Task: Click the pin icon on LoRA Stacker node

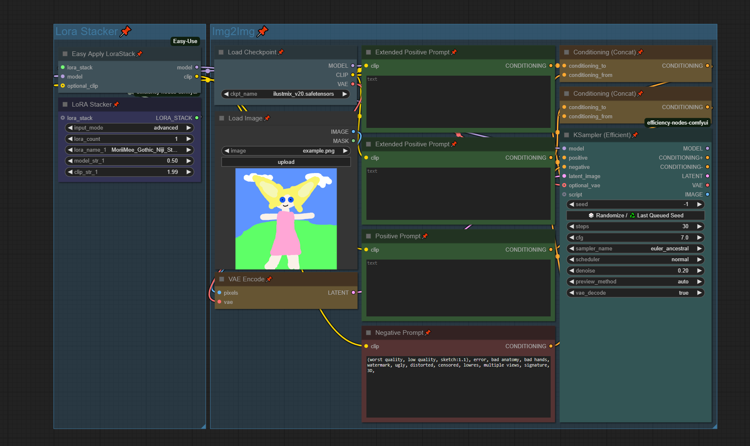Action: (116, 104)
